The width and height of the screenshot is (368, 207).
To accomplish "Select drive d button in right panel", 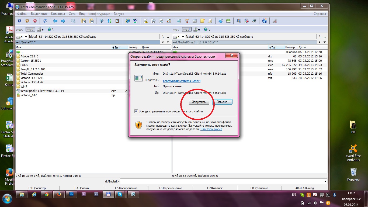I will pos(187,29).
